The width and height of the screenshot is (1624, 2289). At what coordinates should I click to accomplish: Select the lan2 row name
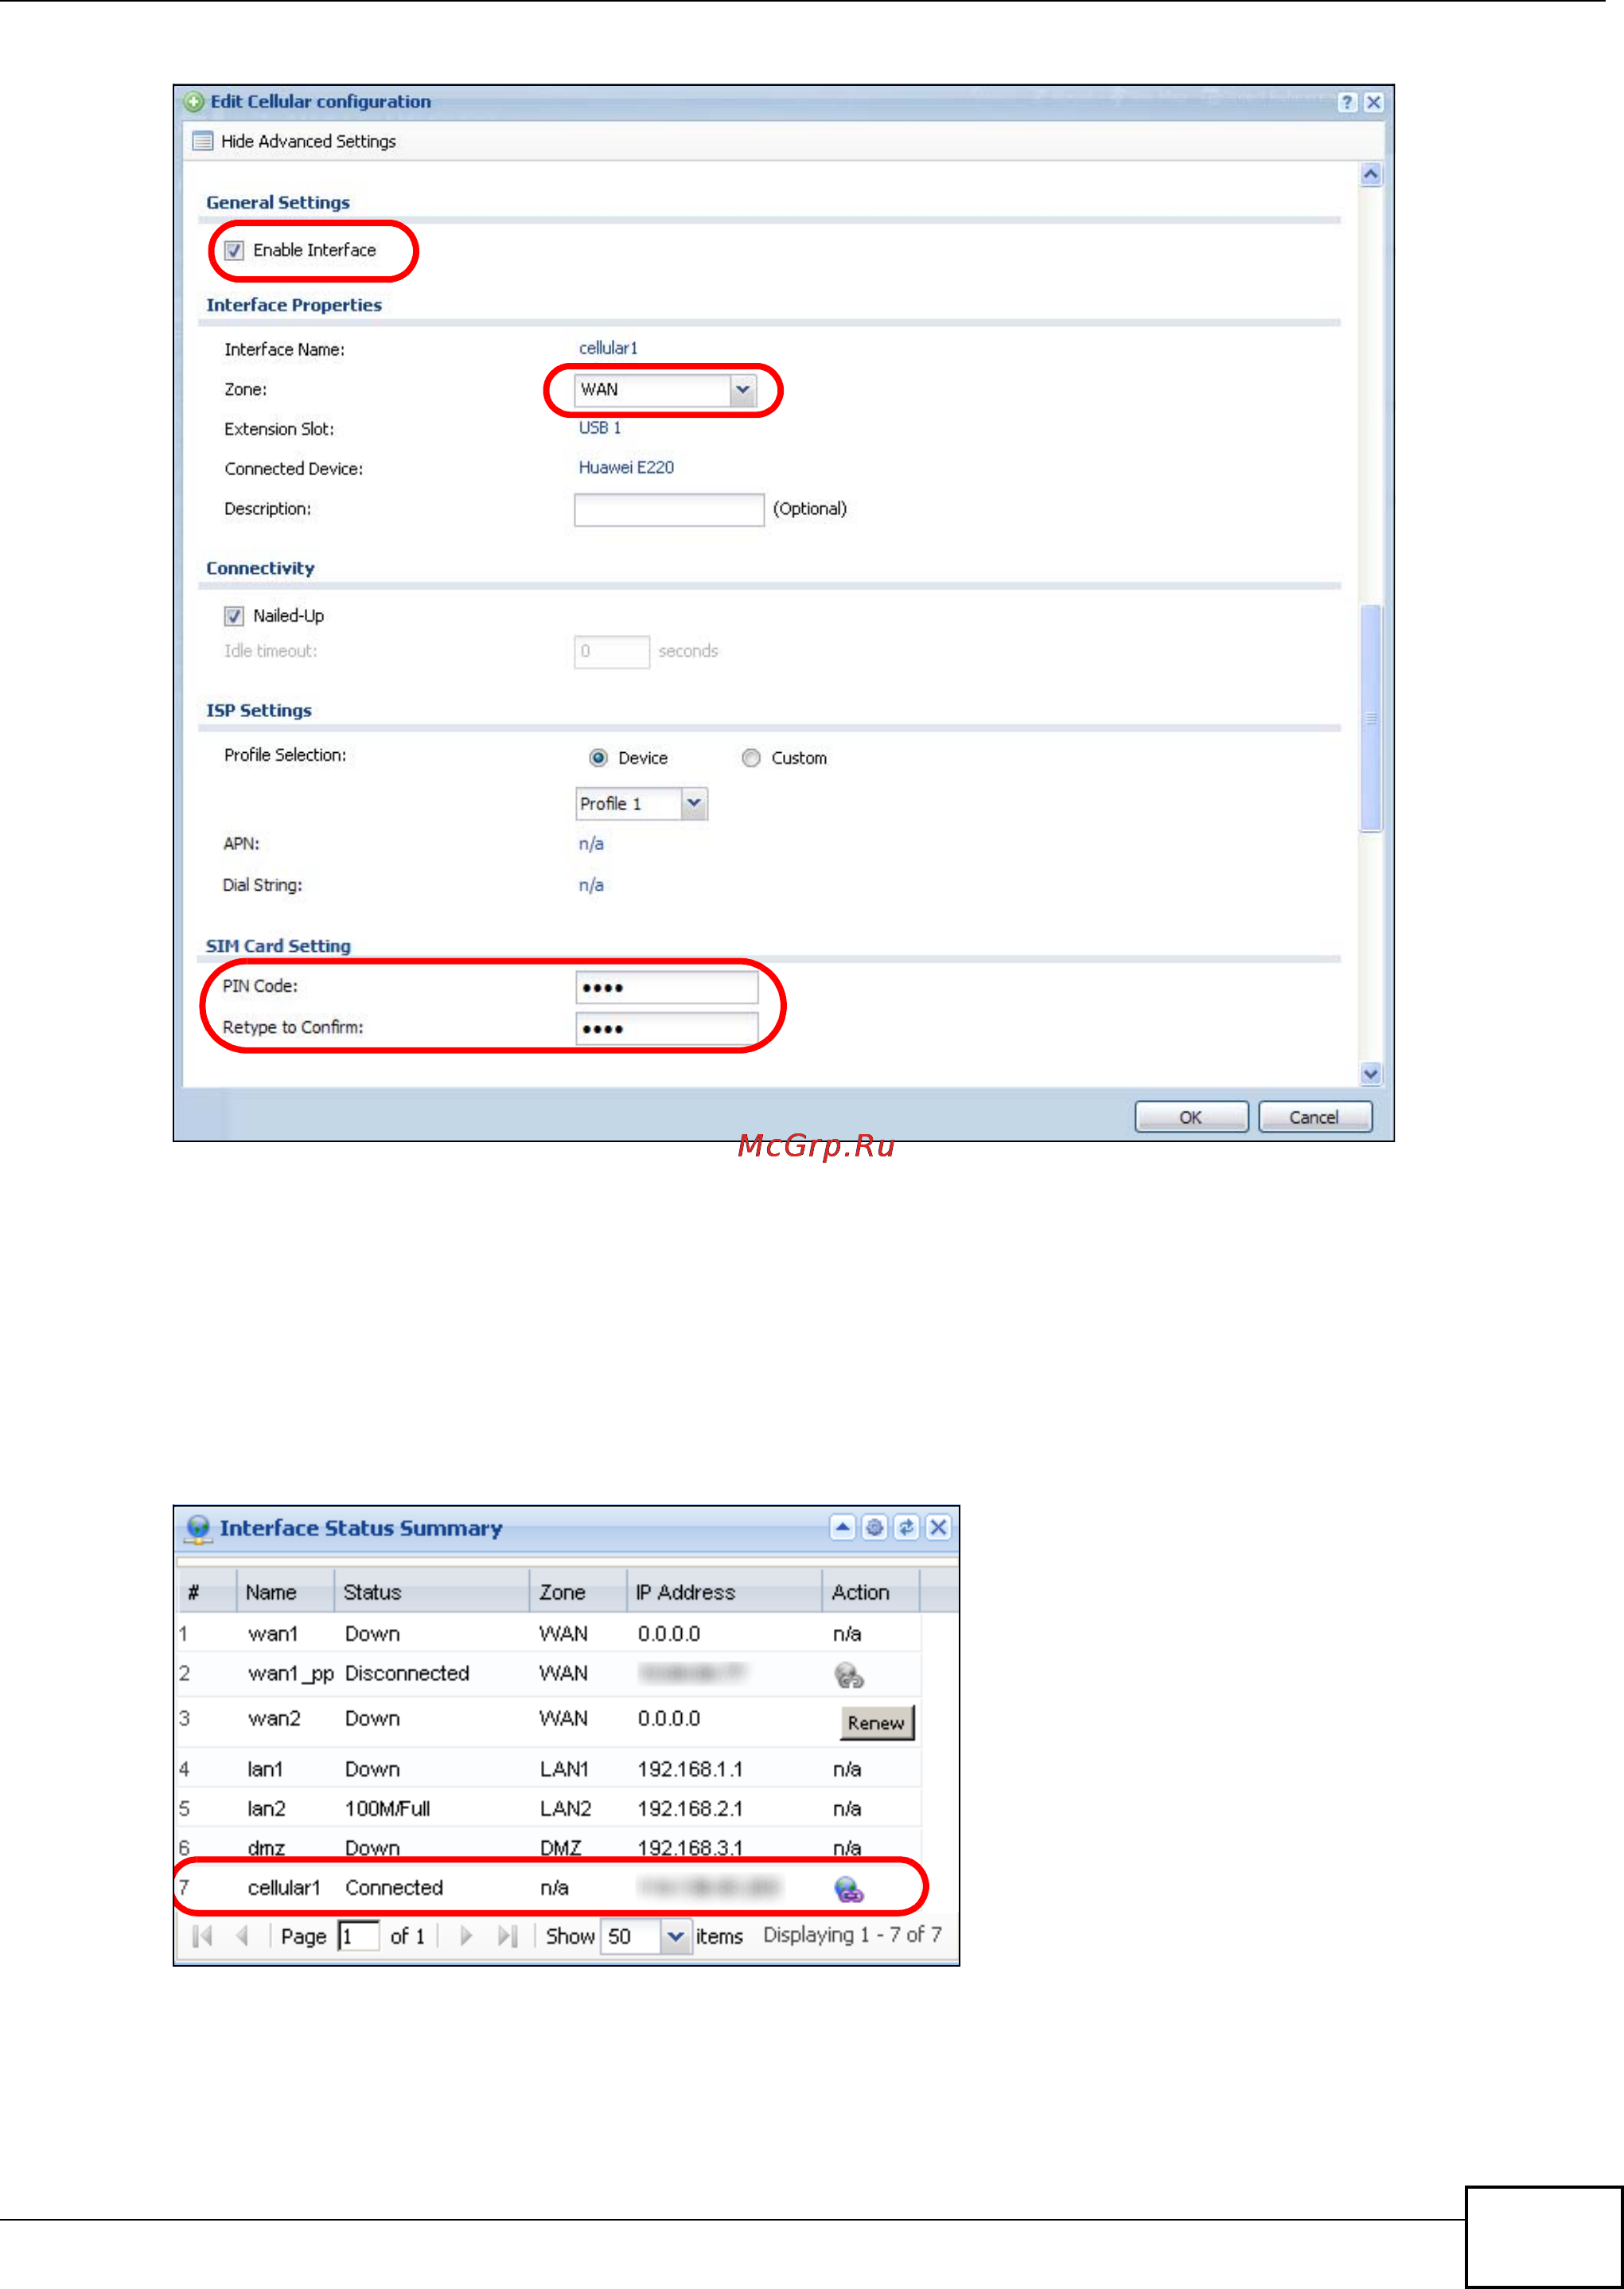click(266, 1809)
